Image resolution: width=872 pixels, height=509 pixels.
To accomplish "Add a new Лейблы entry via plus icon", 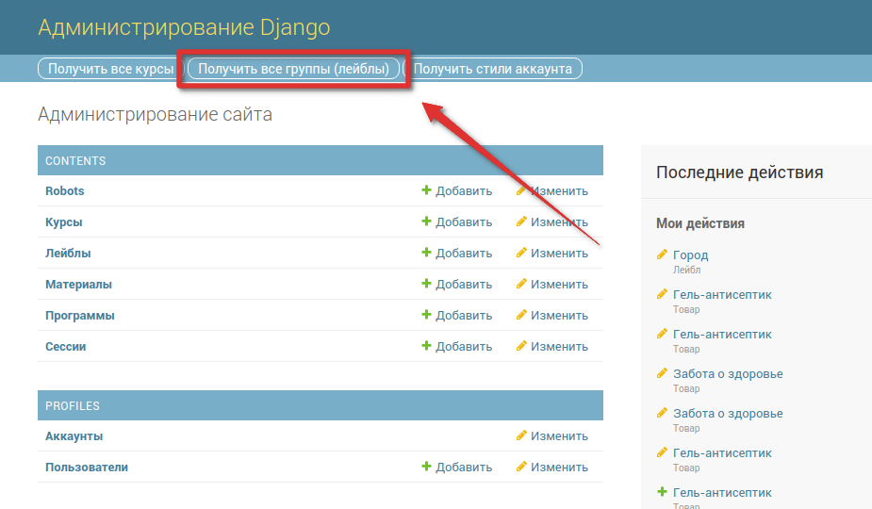I will [x=426, y=253].
